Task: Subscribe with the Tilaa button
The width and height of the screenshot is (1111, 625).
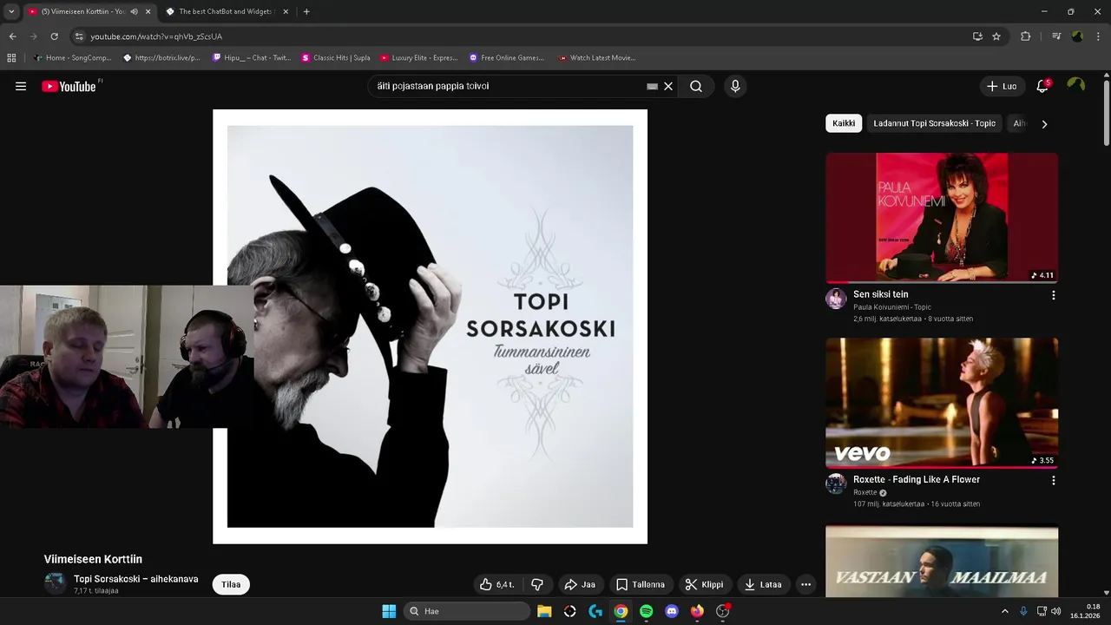Action: coord(231,584)
